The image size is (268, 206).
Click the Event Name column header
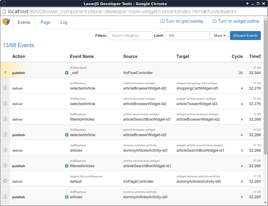[82, 56]
